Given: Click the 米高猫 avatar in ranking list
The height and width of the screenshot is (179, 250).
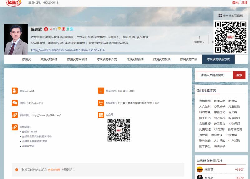Looking at the screenshot, I should coord(200,169).
